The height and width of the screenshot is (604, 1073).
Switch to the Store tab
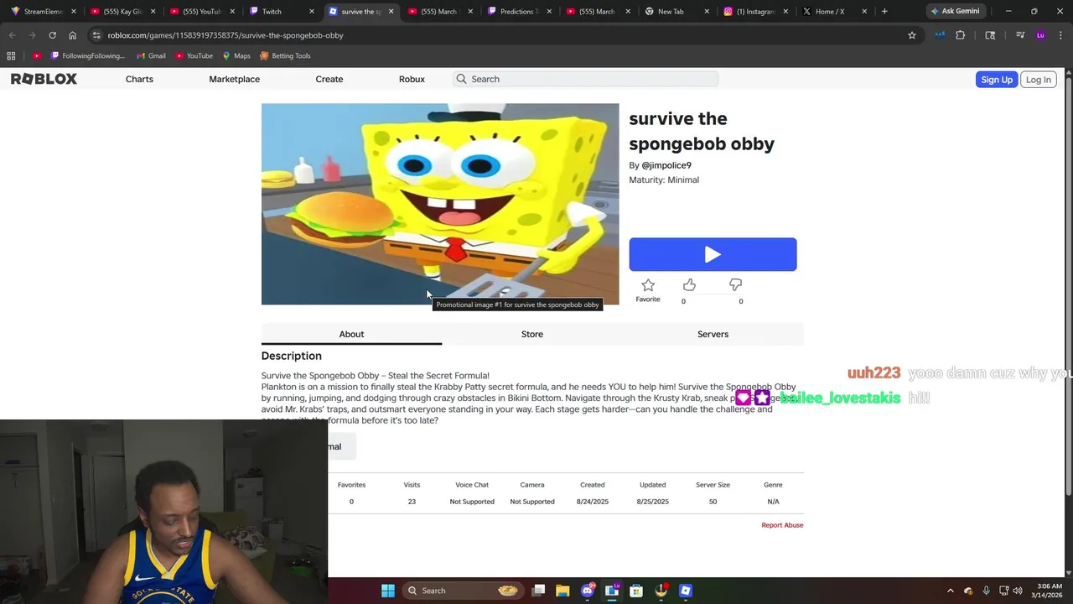pos(532,334)
